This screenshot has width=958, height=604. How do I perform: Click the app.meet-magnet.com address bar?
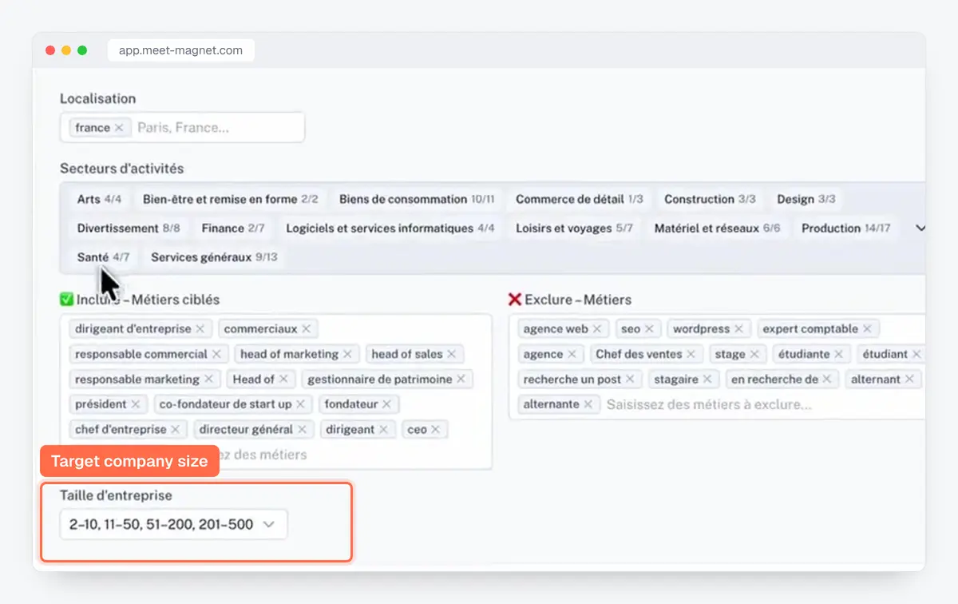[180, 50]
